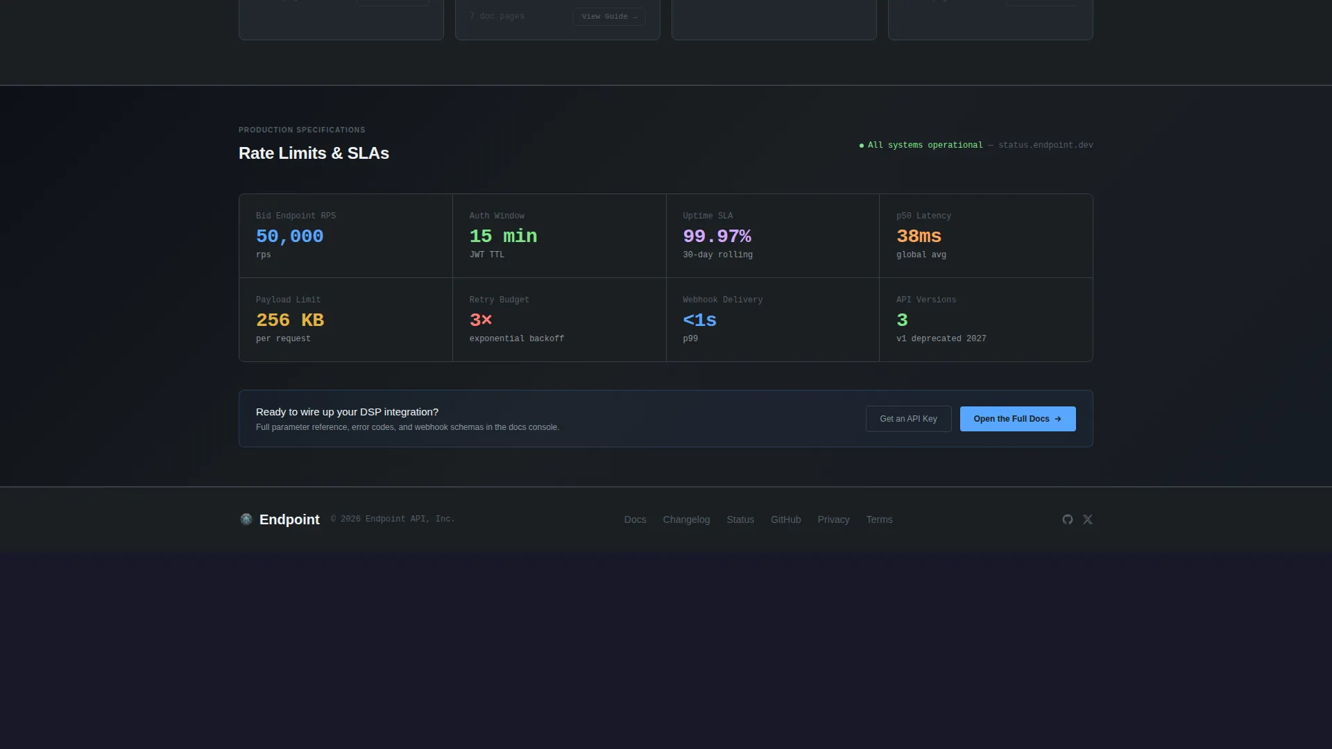Click the per request caption

[x=283, y=338]
